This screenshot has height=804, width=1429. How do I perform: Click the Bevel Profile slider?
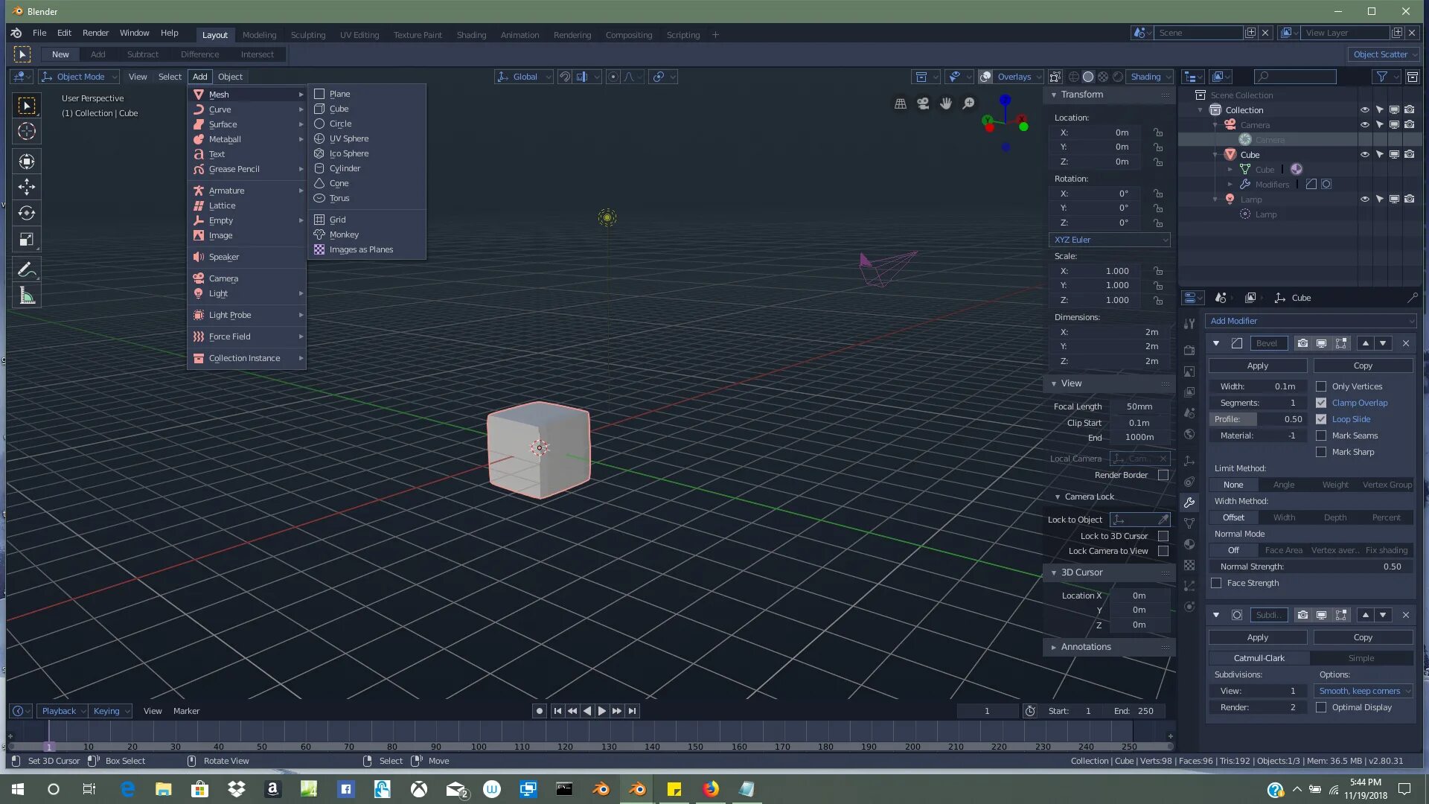tap(1258, 419)
